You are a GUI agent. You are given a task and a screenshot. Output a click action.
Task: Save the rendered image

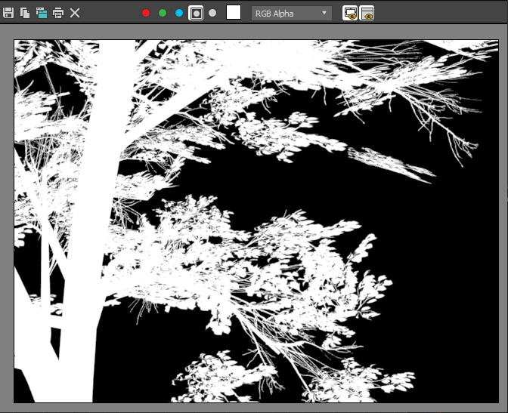pos(8,13)
